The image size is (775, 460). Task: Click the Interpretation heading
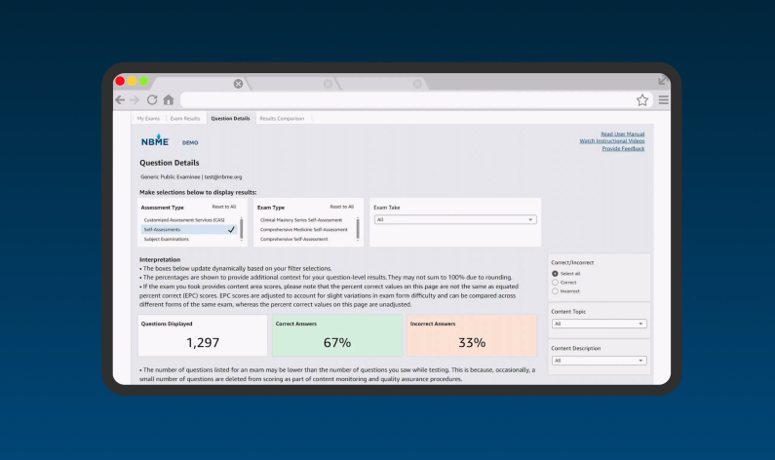pos(160,259)
